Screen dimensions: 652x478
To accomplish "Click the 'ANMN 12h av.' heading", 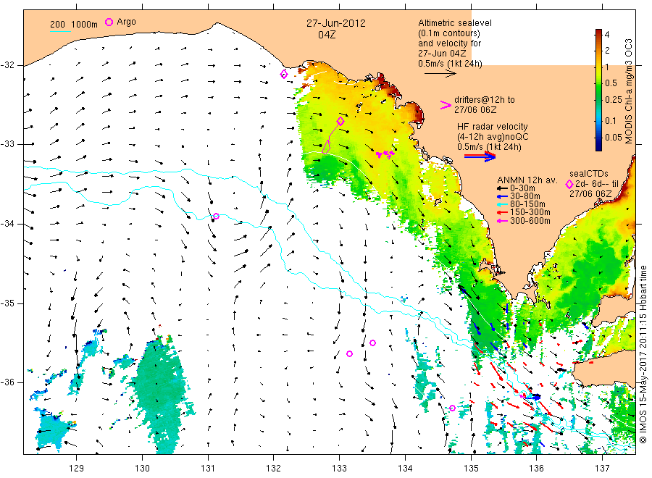I will pyautogui.click(x=527, y=180).
